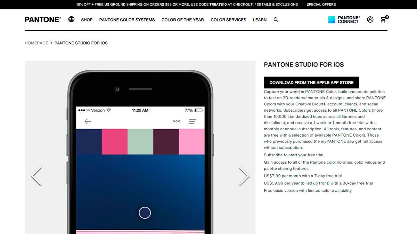Select the hot pink swatch on phone

(115, 141)
